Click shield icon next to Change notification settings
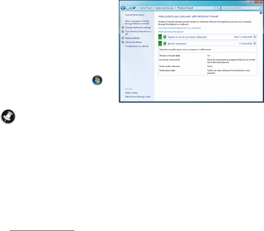The height and width of the screenshot is (231, 264). click(123, 28)
